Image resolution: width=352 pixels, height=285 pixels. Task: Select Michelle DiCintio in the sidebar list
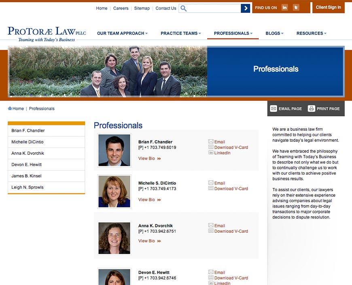[x=46, y=142]
